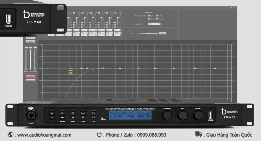This screenshot has width=261, height=141.
Task: Click the red Connect button
Action: [30, 77]
